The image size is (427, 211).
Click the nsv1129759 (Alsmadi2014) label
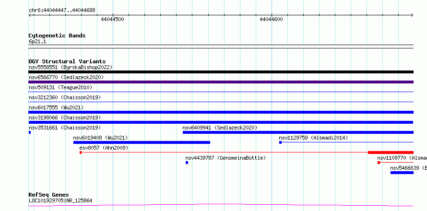[x=313, y=138]
